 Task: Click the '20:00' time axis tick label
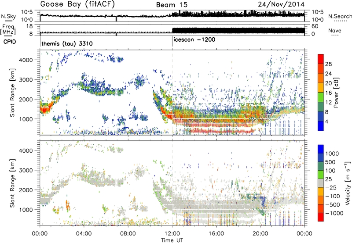coord(260,234)
